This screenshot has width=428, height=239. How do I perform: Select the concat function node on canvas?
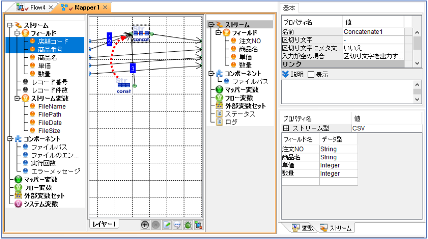tap(141, 34)
